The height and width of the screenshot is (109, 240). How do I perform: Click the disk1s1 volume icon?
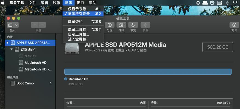(x=21, y=56)
